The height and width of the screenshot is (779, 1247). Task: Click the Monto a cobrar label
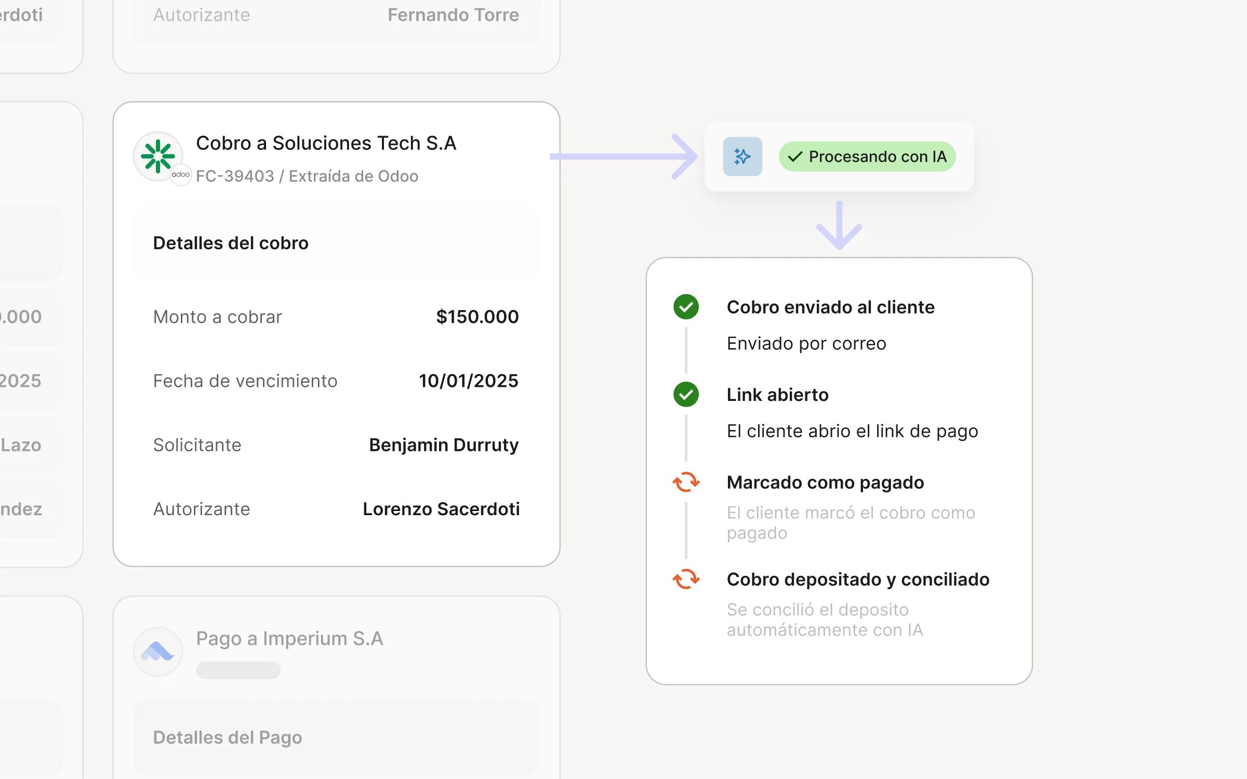217,317
